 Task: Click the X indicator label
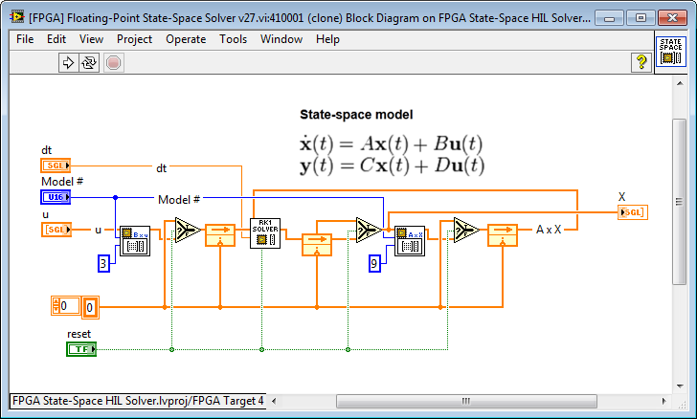pyautogui.click(x=621, y=197)
